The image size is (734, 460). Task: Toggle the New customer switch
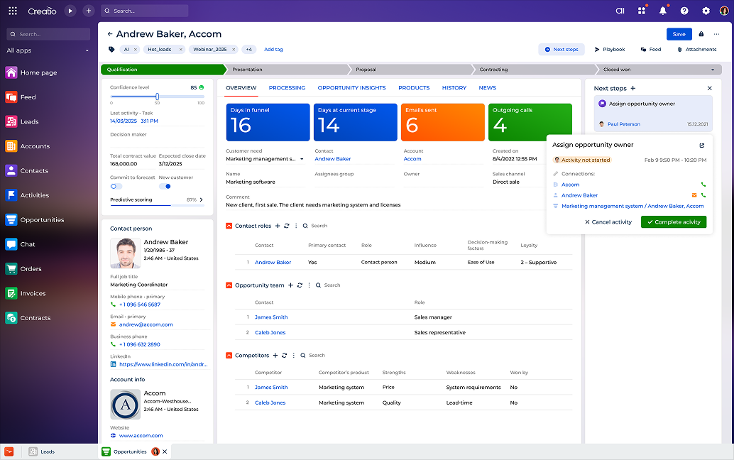(x=165, y=186)
